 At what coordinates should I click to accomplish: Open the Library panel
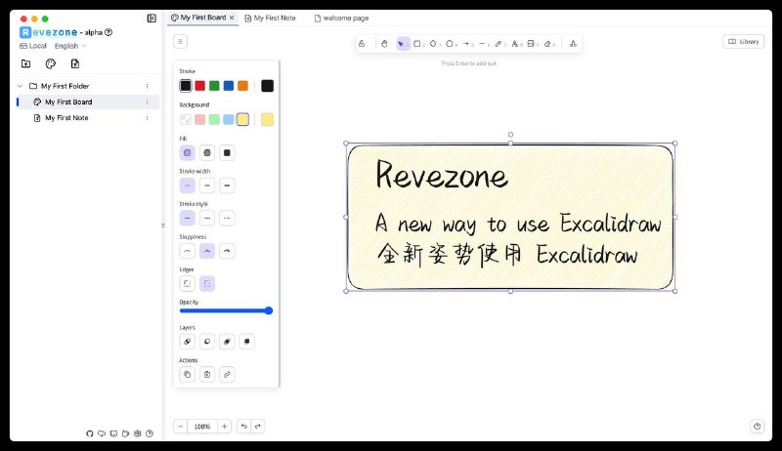point(744,41)
